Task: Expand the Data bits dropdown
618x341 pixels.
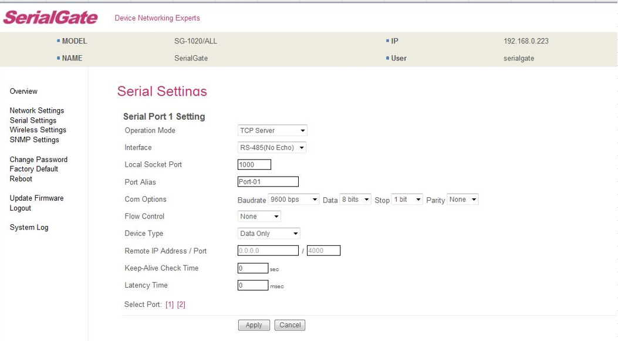Action: [356, 200]
